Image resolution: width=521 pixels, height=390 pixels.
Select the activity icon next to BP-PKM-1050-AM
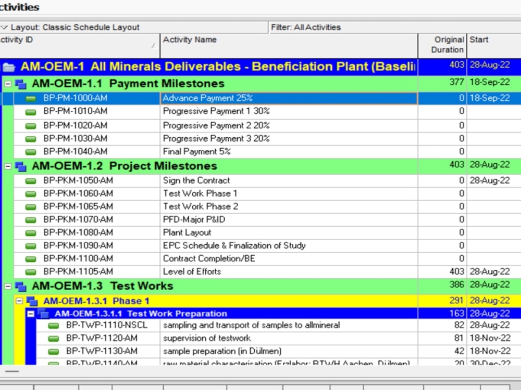click(x=31, y=180)
